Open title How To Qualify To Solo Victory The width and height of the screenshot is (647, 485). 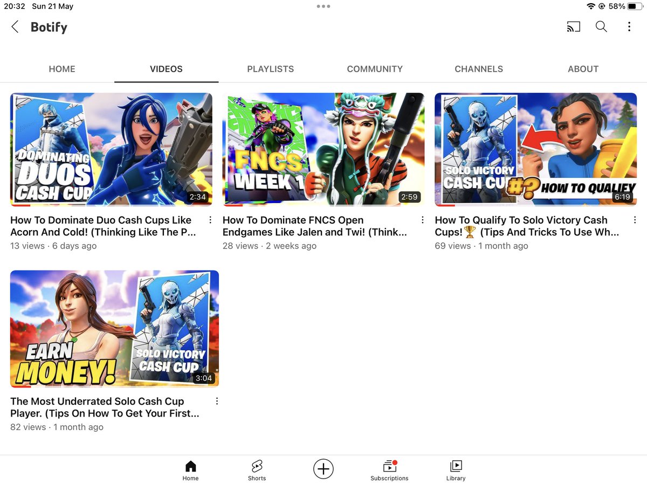pyautogui.click(x=527, y=226)
